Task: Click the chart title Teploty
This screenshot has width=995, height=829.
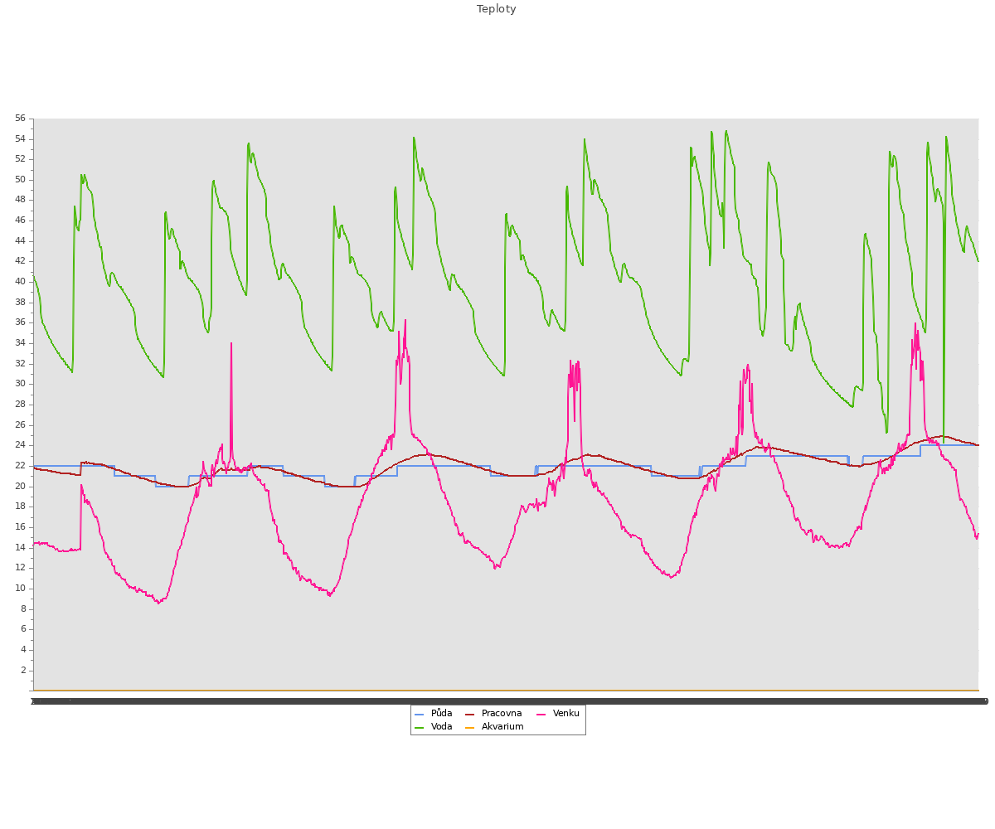Action: coord(497,9)
